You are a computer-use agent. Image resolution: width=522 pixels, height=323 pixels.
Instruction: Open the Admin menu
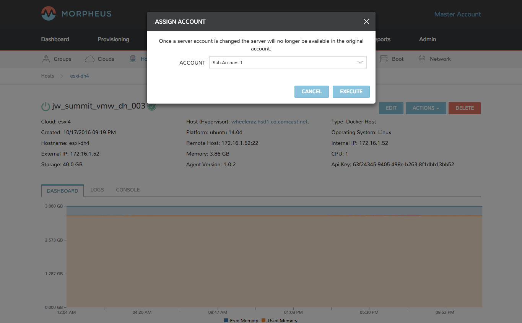coord(427,39)
